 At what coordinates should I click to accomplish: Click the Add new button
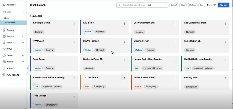pyautogui.click(x=223, y=5)
